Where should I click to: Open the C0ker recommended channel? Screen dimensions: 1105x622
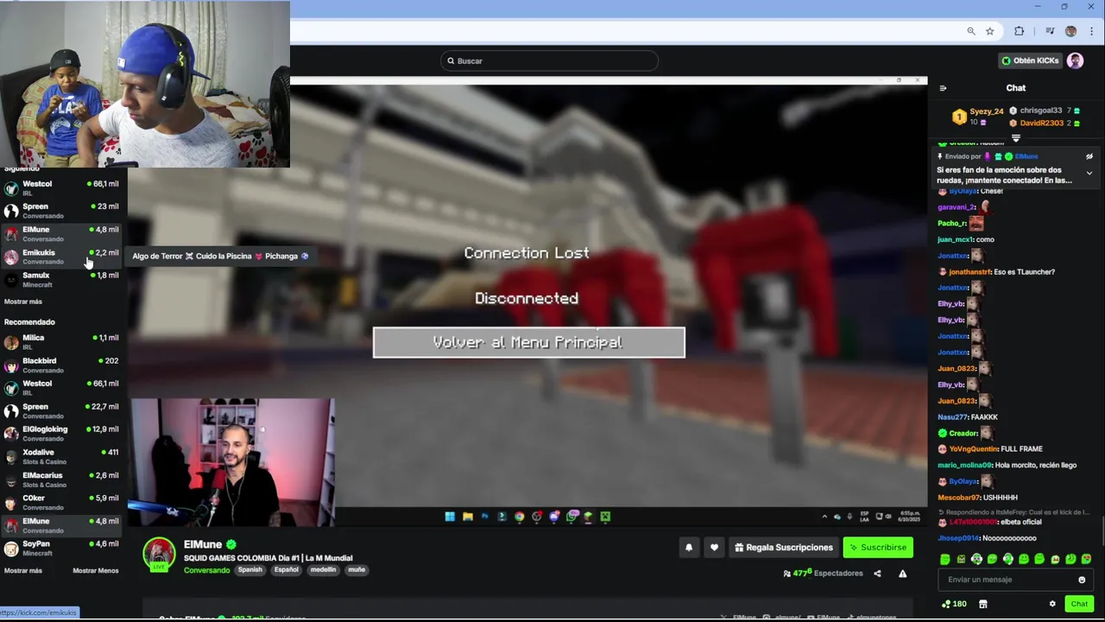(62, 503)
